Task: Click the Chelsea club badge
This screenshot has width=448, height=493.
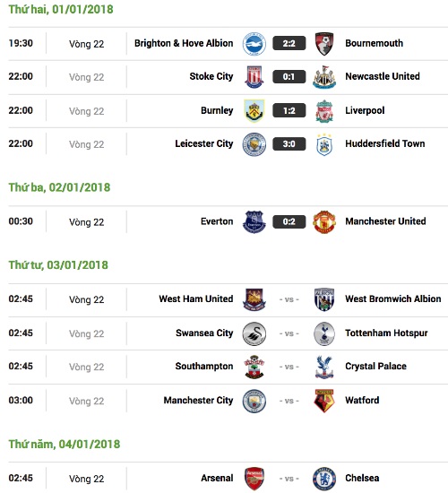Action: 324,479
